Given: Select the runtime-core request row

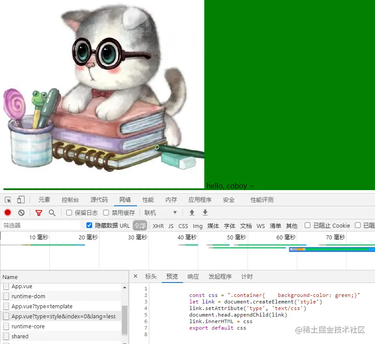Looking at the screenshot, I should (x=62, y=326).
